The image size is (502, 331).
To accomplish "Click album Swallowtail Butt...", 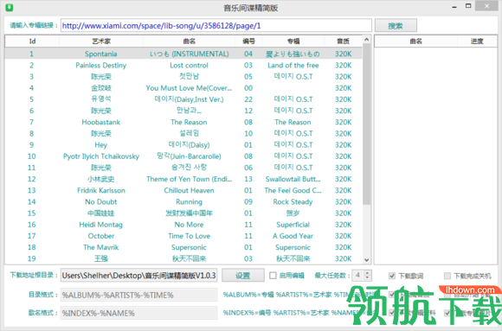I will tap(293, 179).
